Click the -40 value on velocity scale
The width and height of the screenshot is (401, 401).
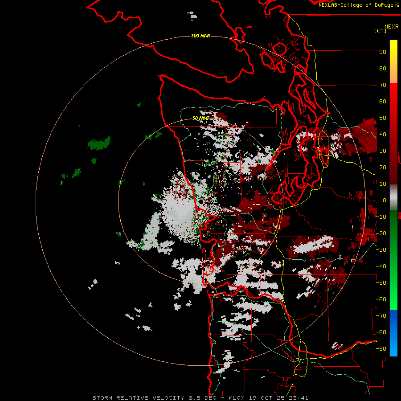pyautogui.click(x=381, y=266)
